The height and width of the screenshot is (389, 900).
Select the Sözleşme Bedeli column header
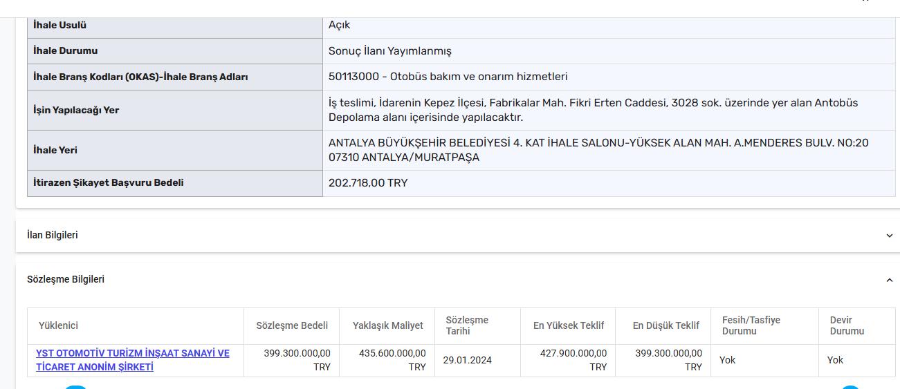292,325
